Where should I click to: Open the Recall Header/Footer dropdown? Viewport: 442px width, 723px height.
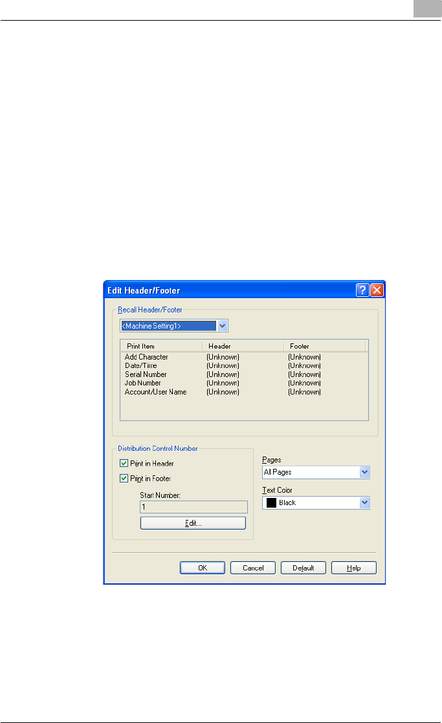point(223,326)
